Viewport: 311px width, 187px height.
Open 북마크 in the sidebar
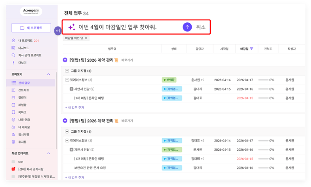[x=22, y=112]
